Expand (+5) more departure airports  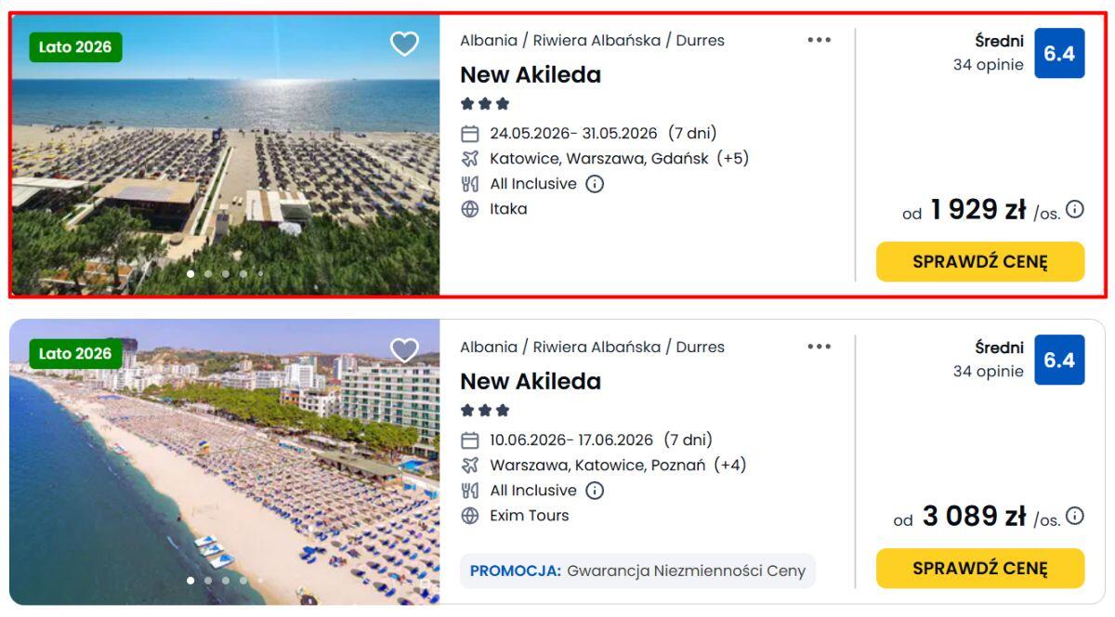[x=733, y=159]
